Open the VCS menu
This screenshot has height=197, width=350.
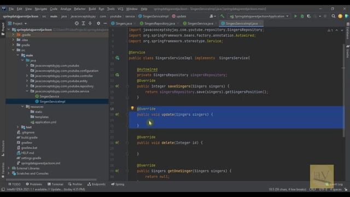120,9
